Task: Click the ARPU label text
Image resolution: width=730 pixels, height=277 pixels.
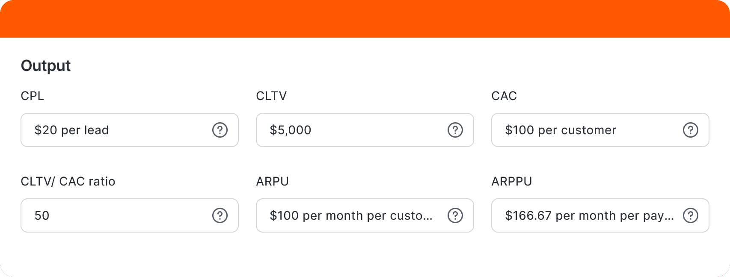Action: click(272, 181)
